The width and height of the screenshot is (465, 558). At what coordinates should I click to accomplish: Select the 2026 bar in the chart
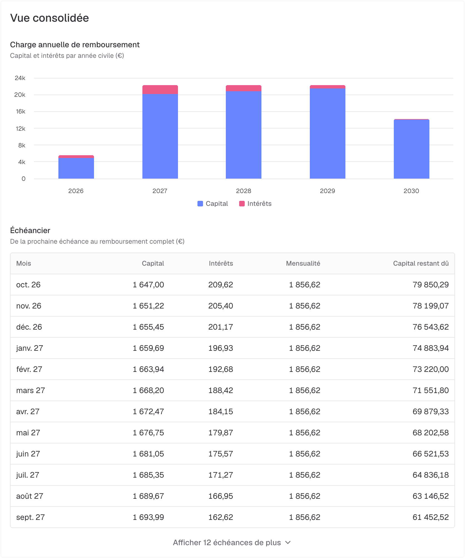pyautogui.click(x=76, y=167)
